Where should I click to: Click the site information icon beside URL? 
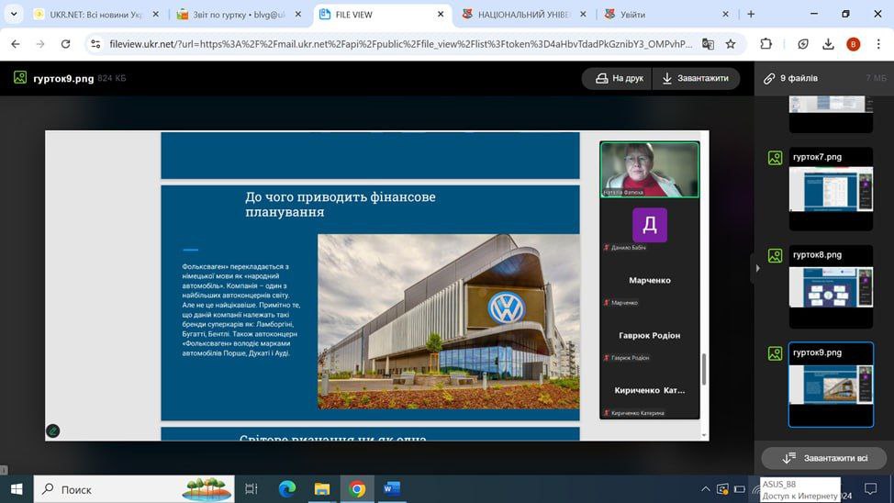[x=95, y=44]
